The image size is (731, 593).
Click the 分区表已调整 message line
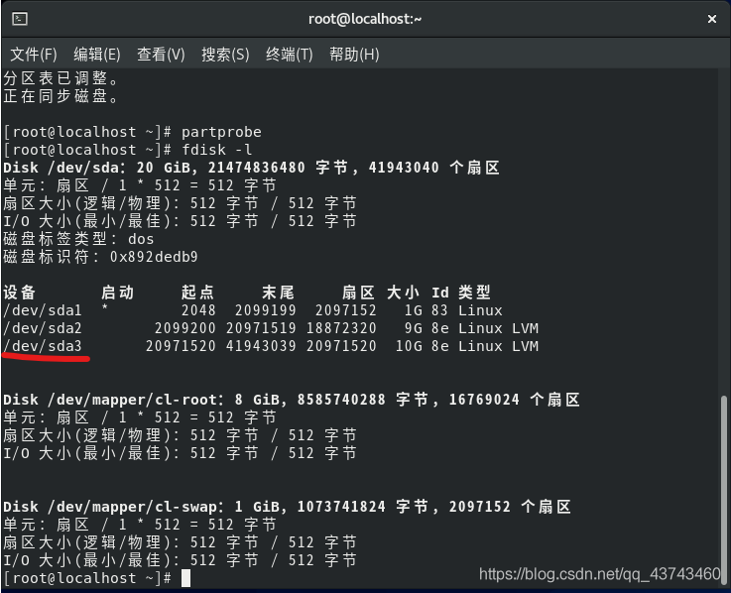[61, 78]
